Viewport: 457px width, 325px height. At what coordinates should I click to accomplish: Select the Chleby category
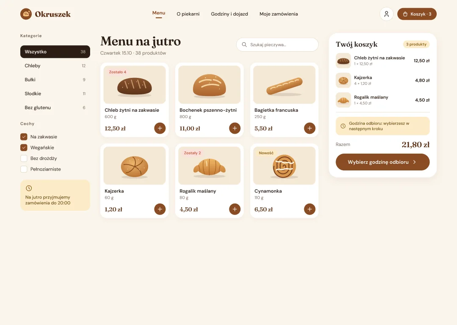[x=55, y=66]
